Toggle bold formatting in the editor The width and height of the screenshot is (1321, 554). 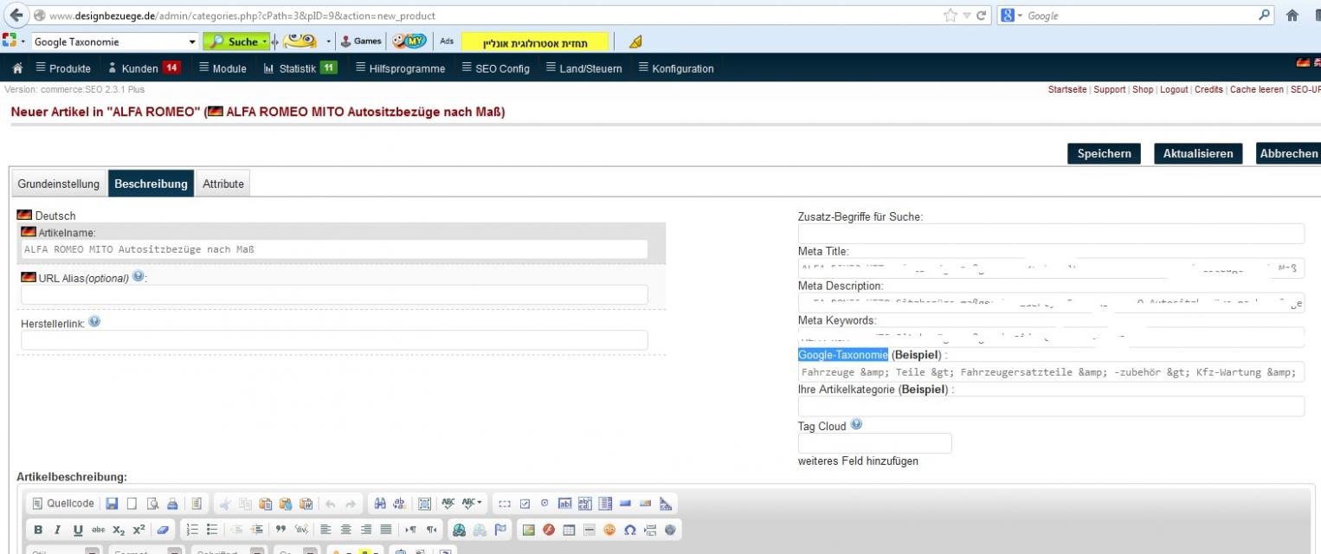click(38, 530)
